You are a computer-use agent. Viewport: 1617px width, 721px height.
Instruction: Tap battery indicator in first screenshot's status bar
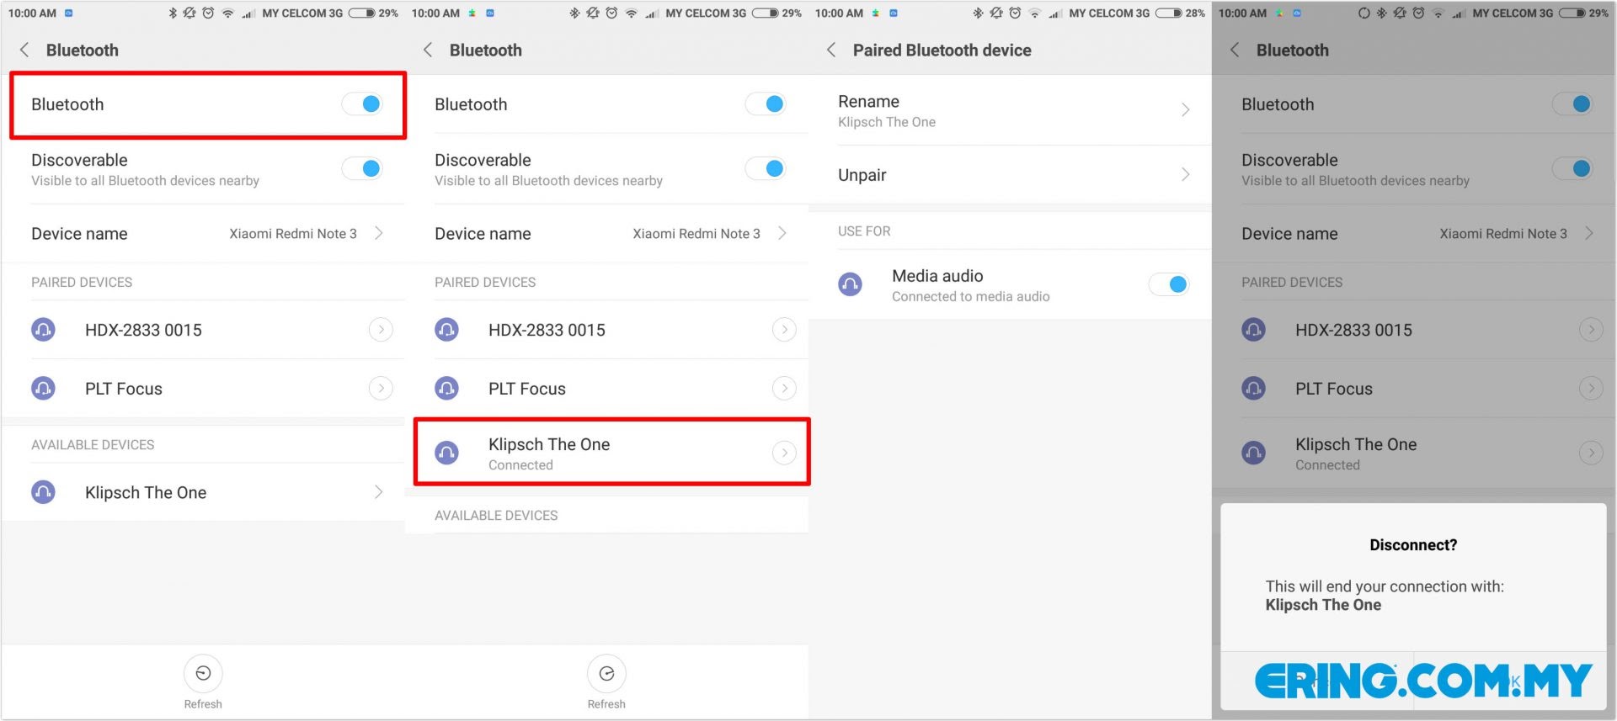click(361, 13)
